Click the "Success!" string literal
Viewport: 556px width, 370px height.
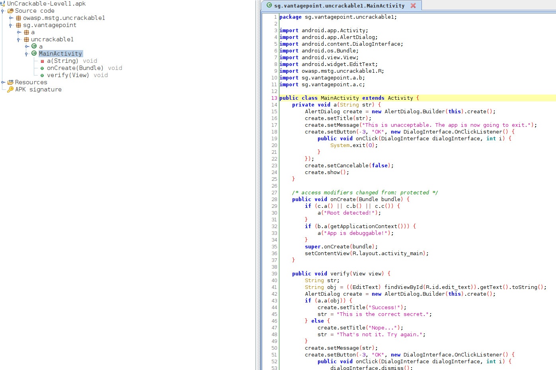[x=384, y=307]
